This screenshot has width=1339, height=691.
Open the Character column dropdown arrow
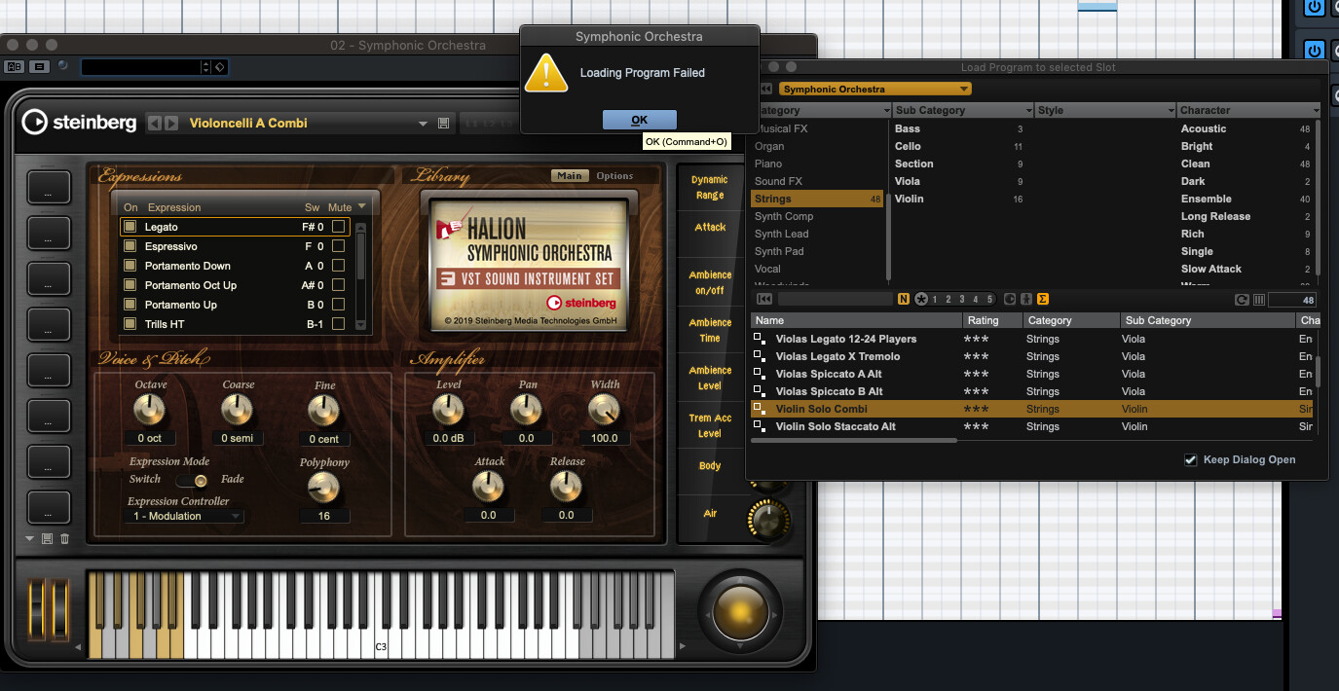[1316, 111]
